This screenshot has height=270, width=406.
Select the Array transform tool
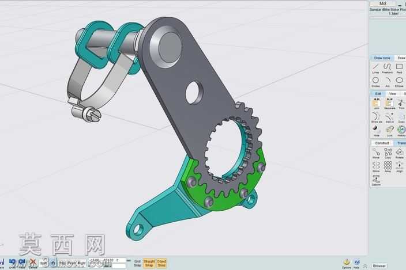pyautogui.click(x=388, y=167)
